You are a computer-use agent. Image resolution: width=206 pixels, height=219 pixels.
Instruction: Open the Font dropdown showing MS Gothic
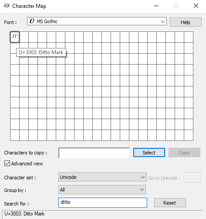click(x=97, y=21)
